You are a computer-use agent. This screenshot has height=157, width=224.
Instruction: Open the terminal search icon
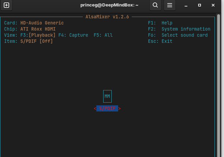(155, 5)
